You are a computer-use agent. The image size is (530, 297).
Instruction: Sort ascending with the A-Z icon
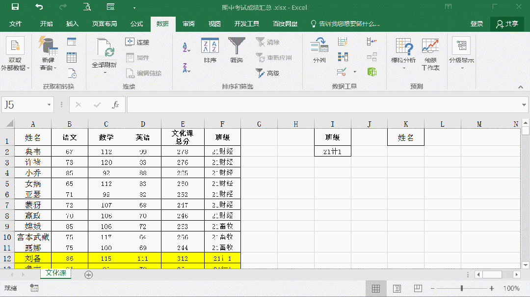186,47
